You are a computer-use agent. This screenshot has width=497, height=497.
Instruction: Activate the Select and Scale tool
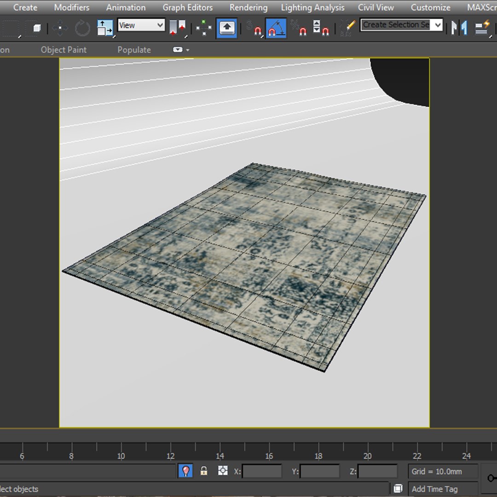(x=105, y=28)
